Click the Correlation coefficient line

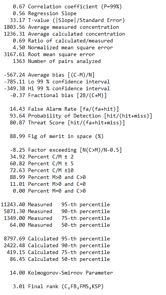click(67, 6)
